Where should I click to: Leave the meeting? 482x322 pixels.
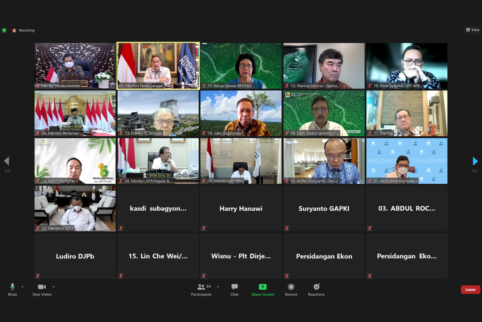coord(470,289)
